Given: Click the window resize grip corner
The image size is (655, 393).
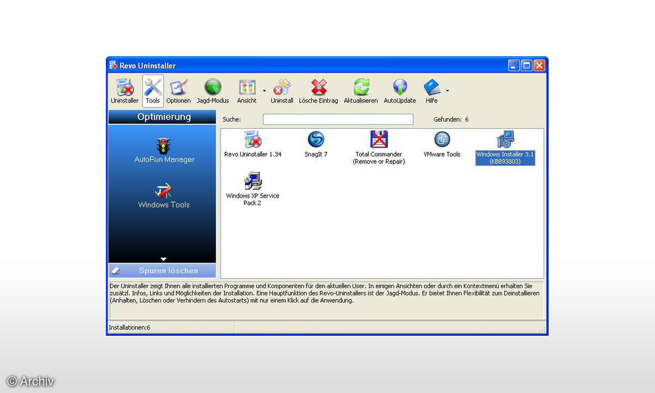Looking at the screenshot, I should (542, 329).
